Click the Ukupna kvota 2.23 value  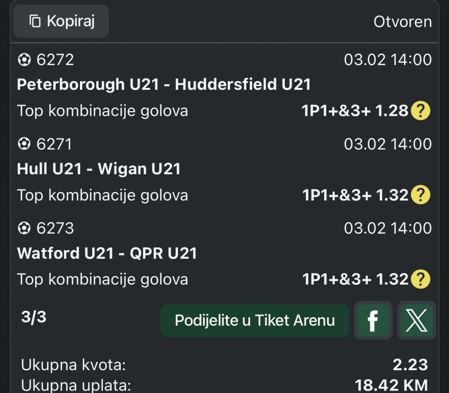410,365
